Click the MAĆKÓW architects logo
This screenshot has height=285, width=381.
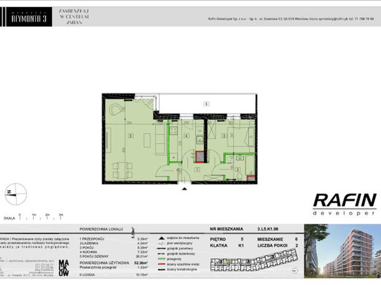click(64, 268)
